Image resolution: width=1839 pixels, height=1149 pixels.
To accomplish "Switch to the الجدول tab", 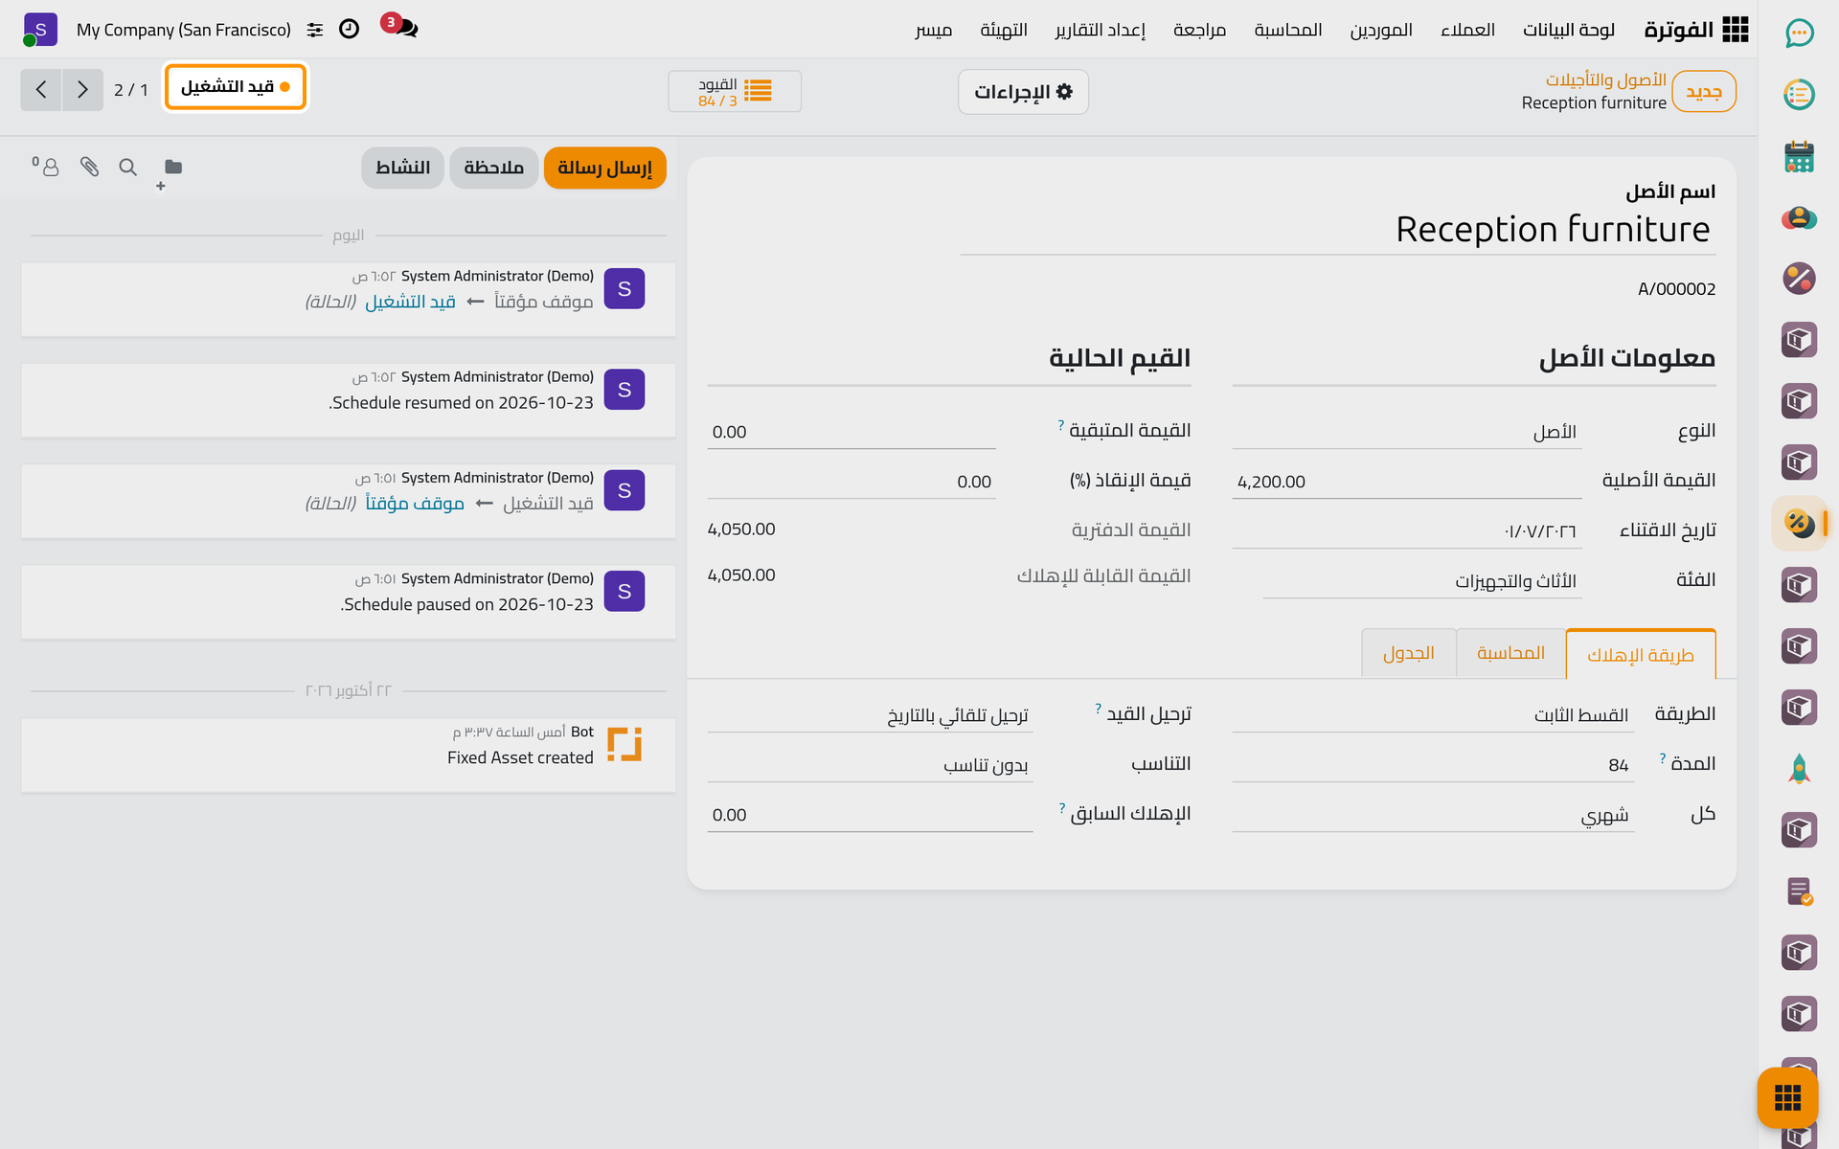I will (1408, 653).
